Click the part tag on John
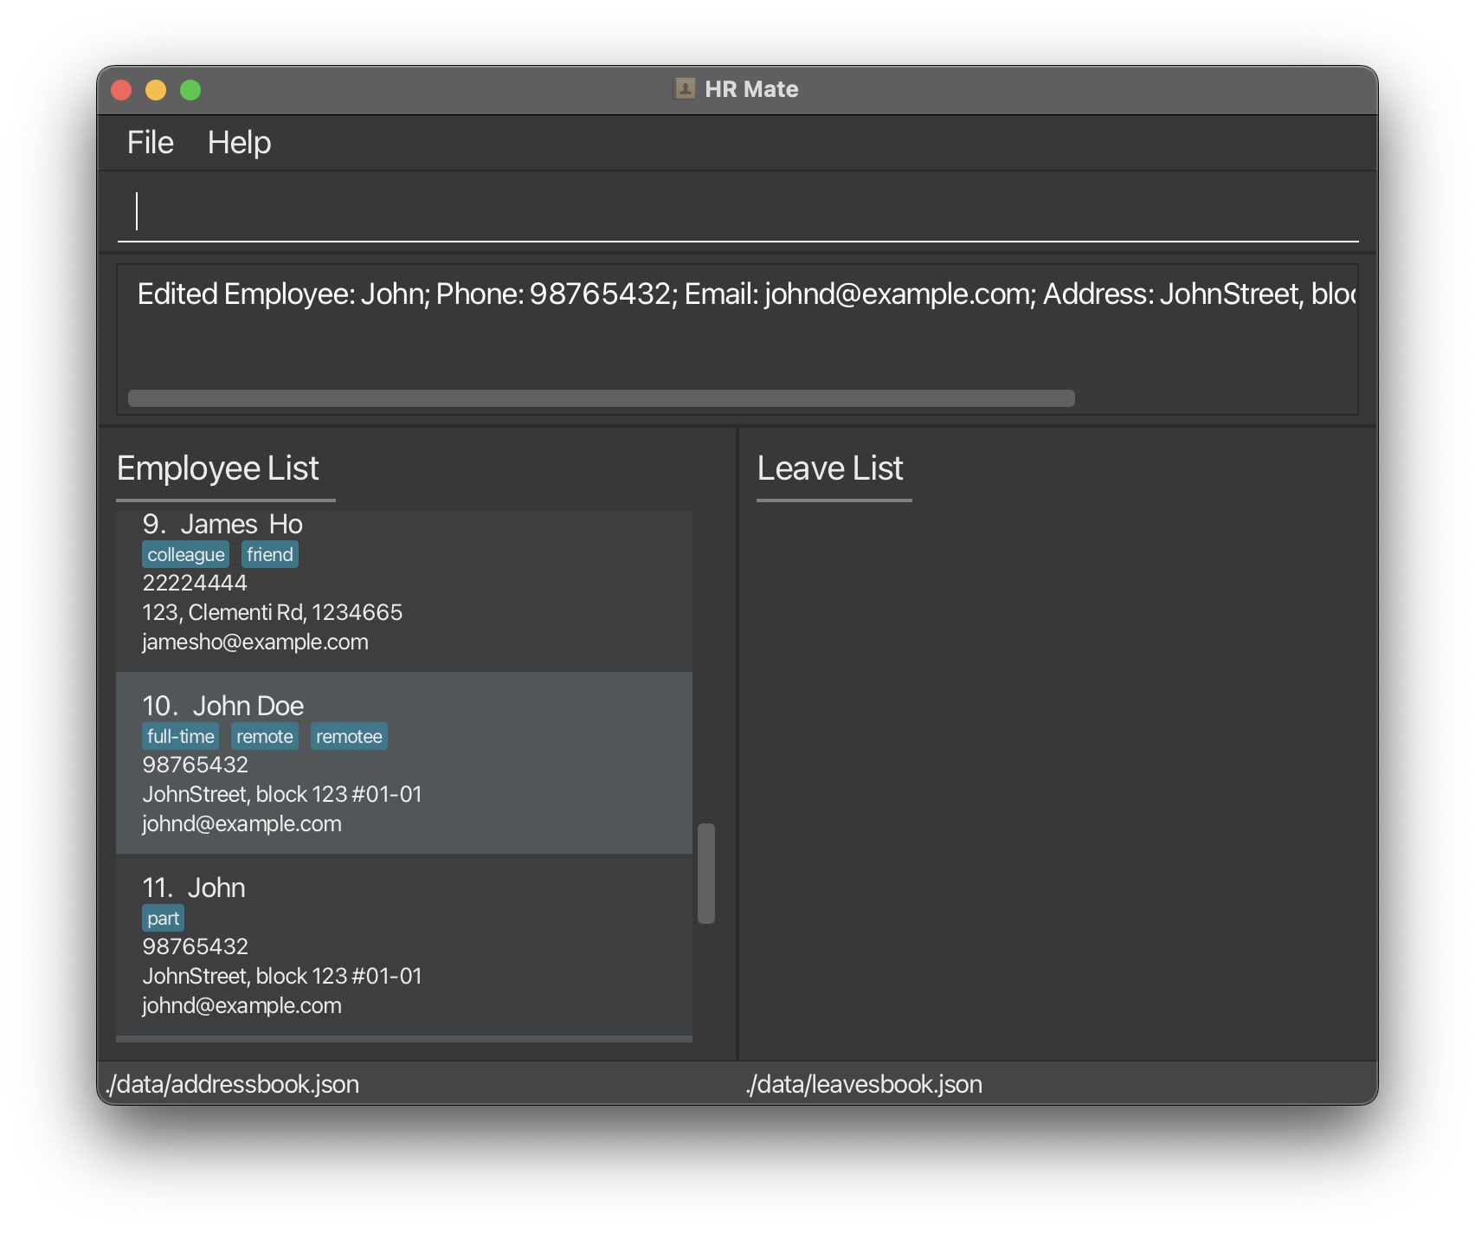The height and width of the screenshot is (1233, 1475). click(x=164, y=919)
